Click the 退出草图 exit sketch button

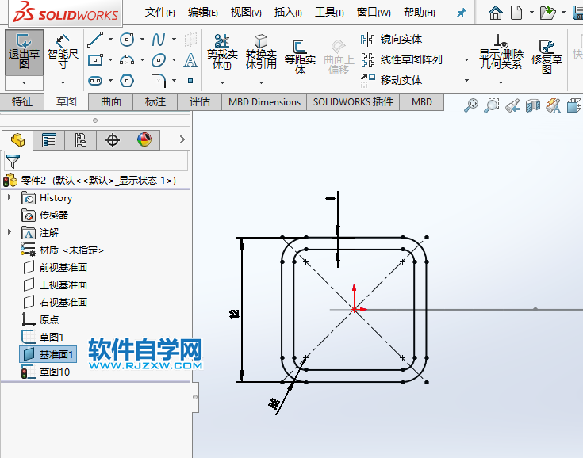tap(24, 52)
